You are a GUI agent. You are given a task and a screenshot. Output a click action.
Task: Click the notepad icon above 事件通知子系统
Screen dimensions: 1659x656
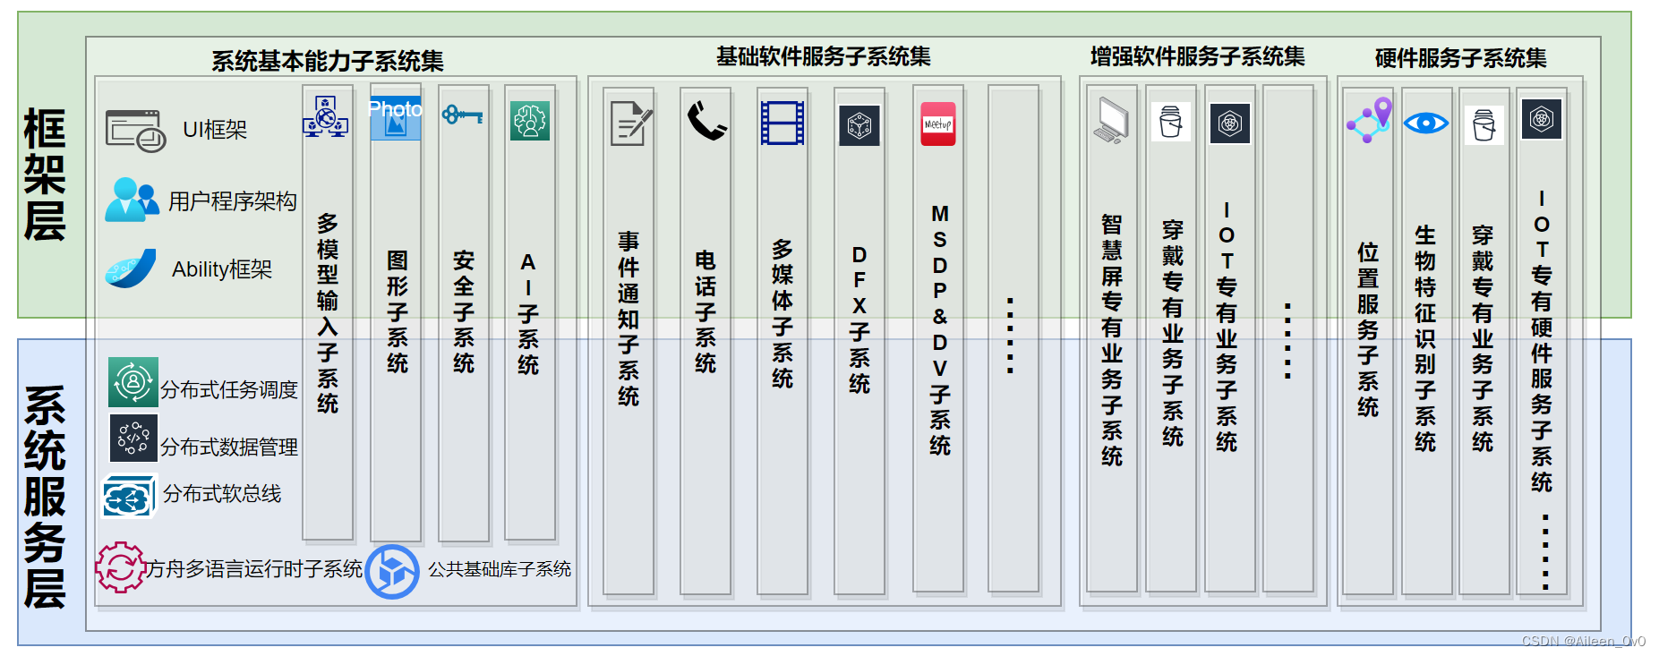[631, 123]
